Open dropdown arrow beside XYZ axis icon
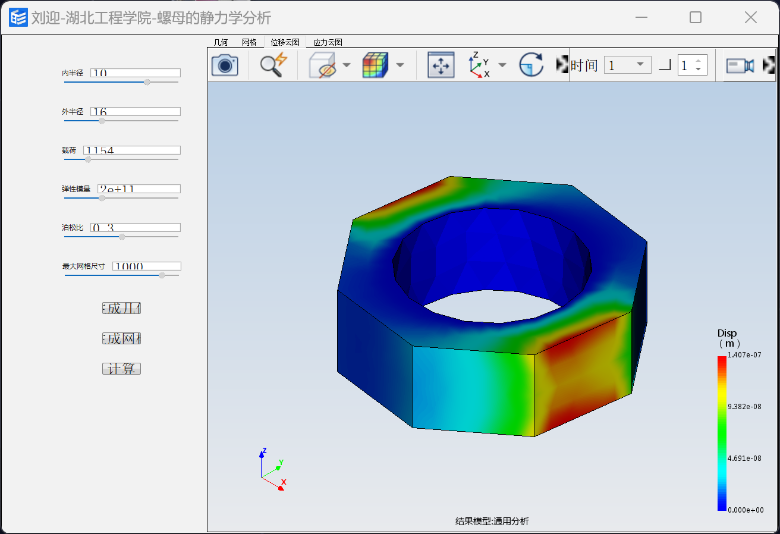The height and width of the screenshot is (534, 780). pos(502,65)
